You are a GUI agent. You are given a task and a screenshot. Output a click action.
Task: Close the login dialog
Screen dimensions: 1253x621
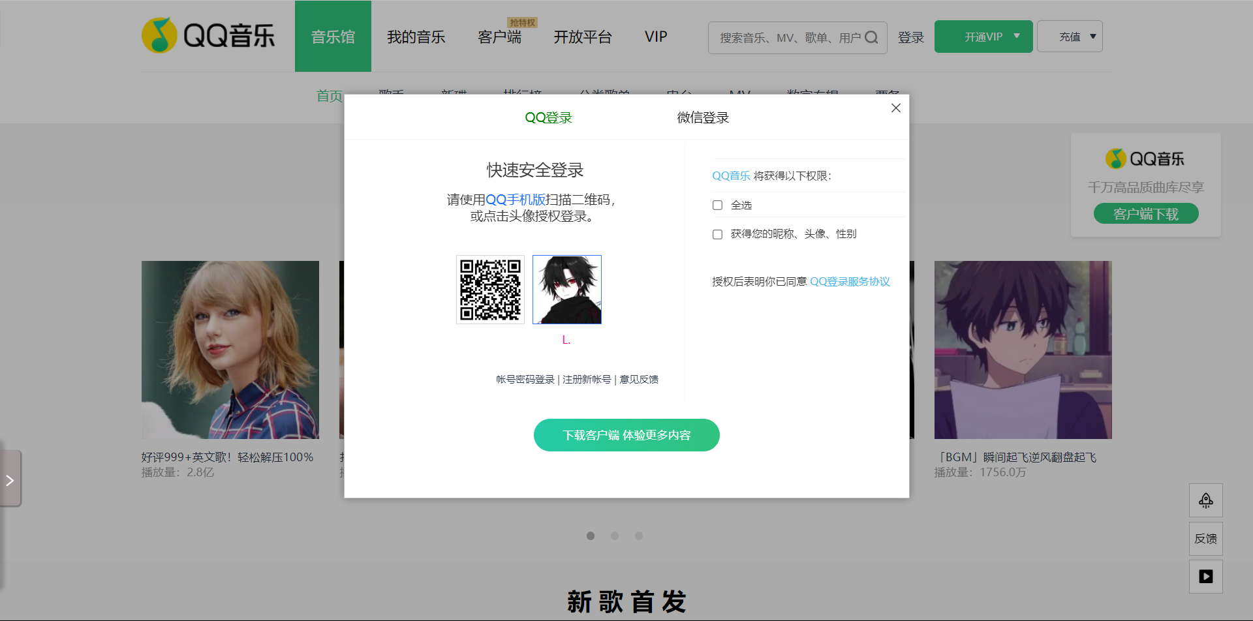click(896, 108)
